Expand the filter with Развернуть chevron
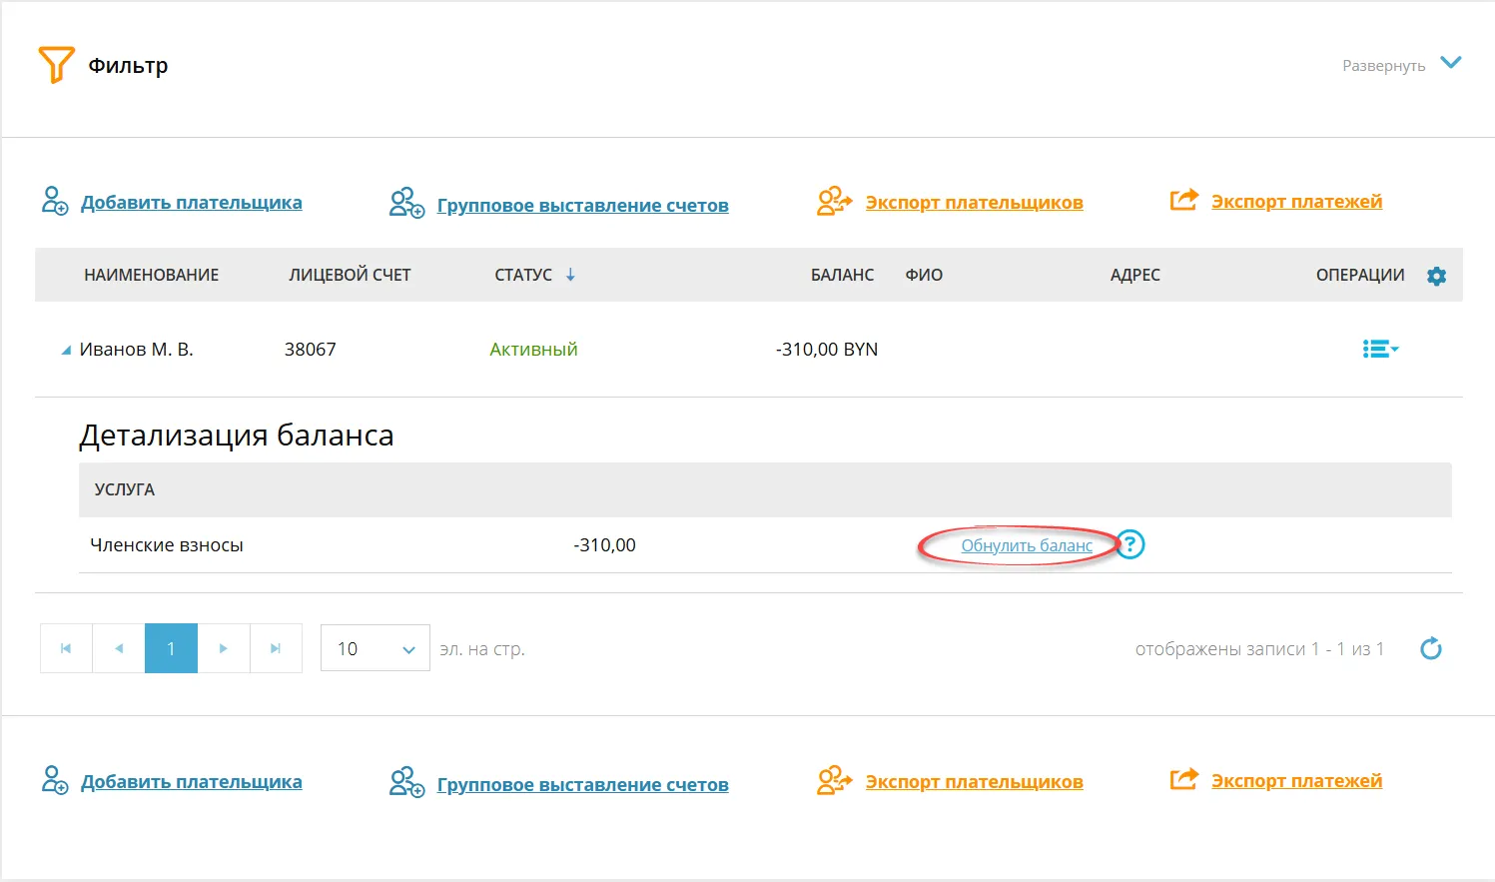 point(1450,64)
